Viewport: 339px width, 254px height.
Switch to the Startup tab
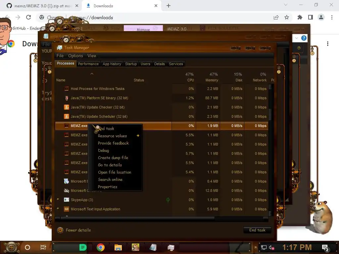coord(131,64)
